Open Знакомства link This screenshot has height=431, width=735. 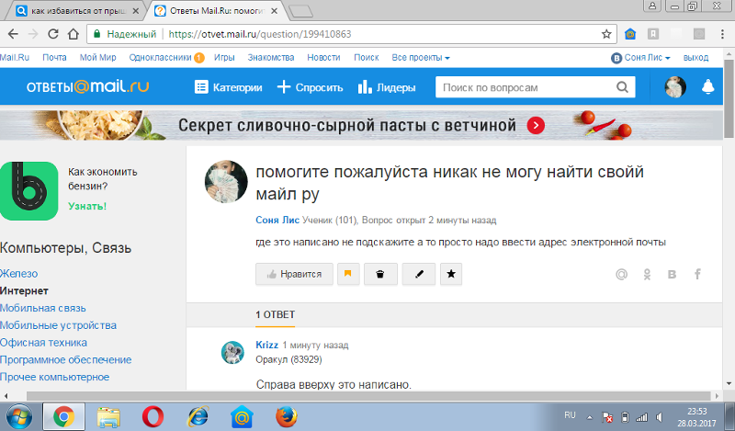[271, 58]
